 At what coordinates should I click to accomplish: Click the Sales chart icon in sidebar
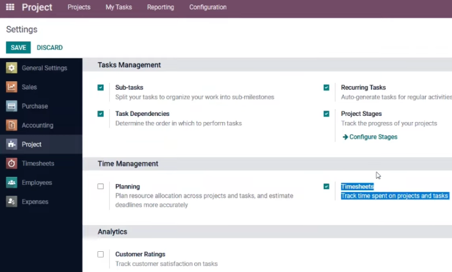[x=12, y=87]
